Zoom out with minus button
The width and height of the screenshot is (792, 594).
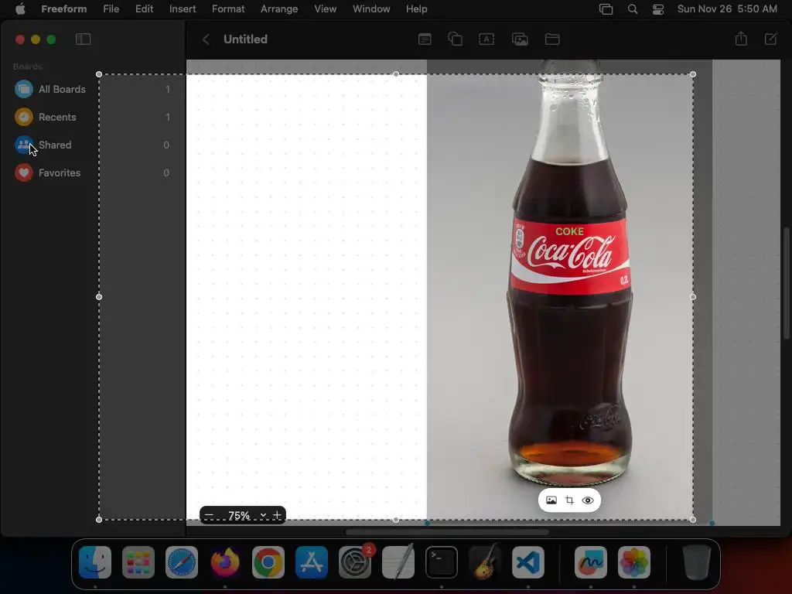coord(209,515)
